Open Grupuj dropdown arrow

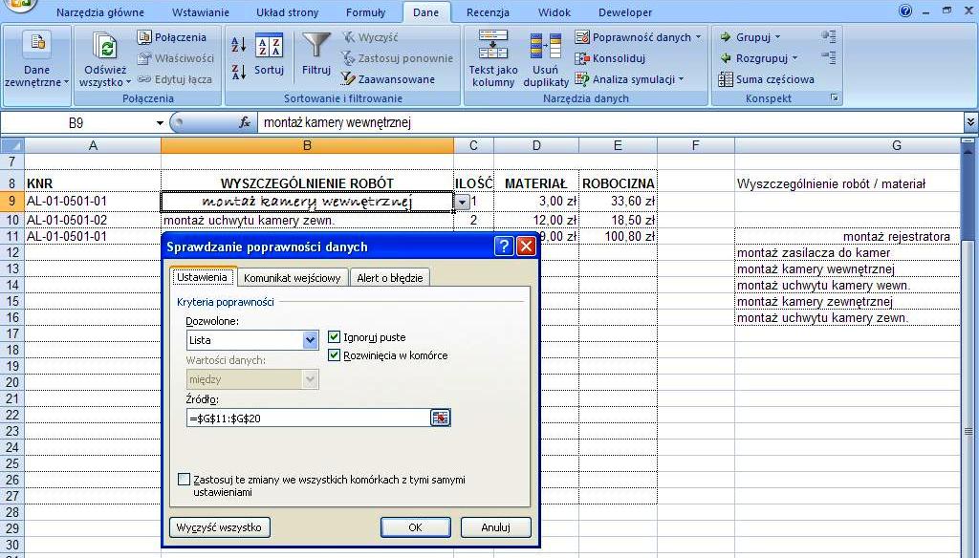click(777, 37)
